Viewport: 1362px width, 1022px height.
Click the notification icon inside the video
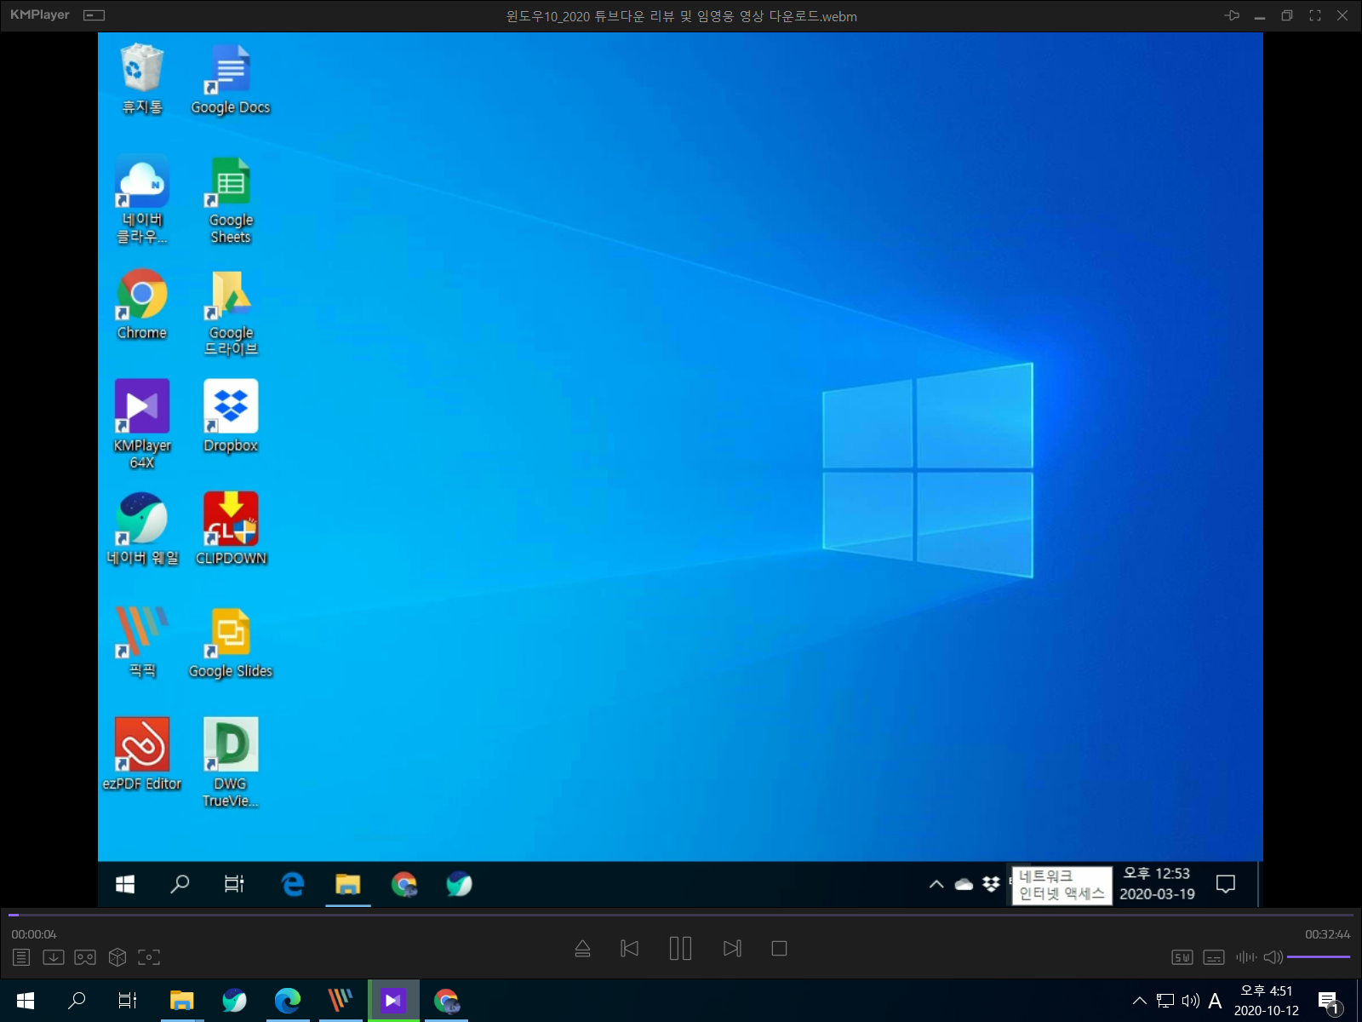(1226, 884)
